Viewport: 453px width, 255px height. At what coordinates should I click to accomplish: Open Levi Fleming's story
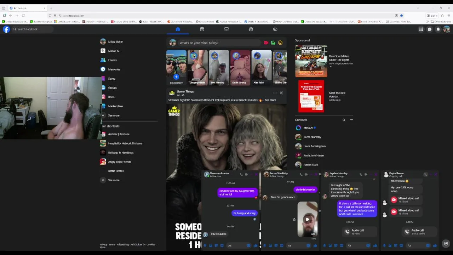pyautogui.click(x=219, y=68)
